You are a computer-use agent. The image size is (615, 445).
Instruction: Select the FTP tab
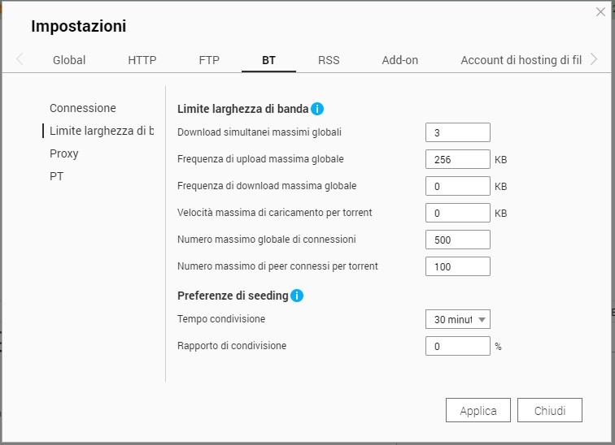click(x=209, y=60)
